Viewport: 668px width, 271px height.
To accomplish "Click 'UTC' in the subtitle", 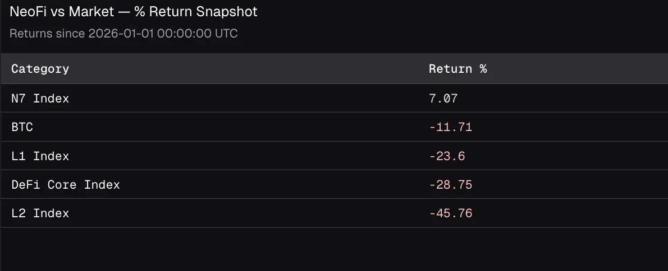I will 226,34.
